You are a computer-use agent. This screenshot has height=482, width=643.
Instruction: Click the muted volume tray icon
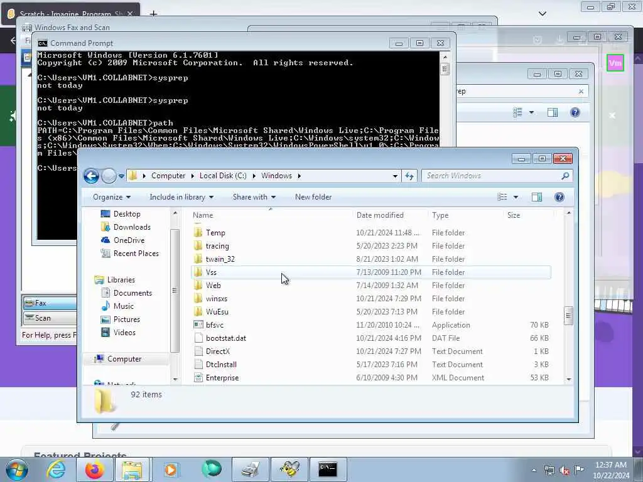coord(565,471)
